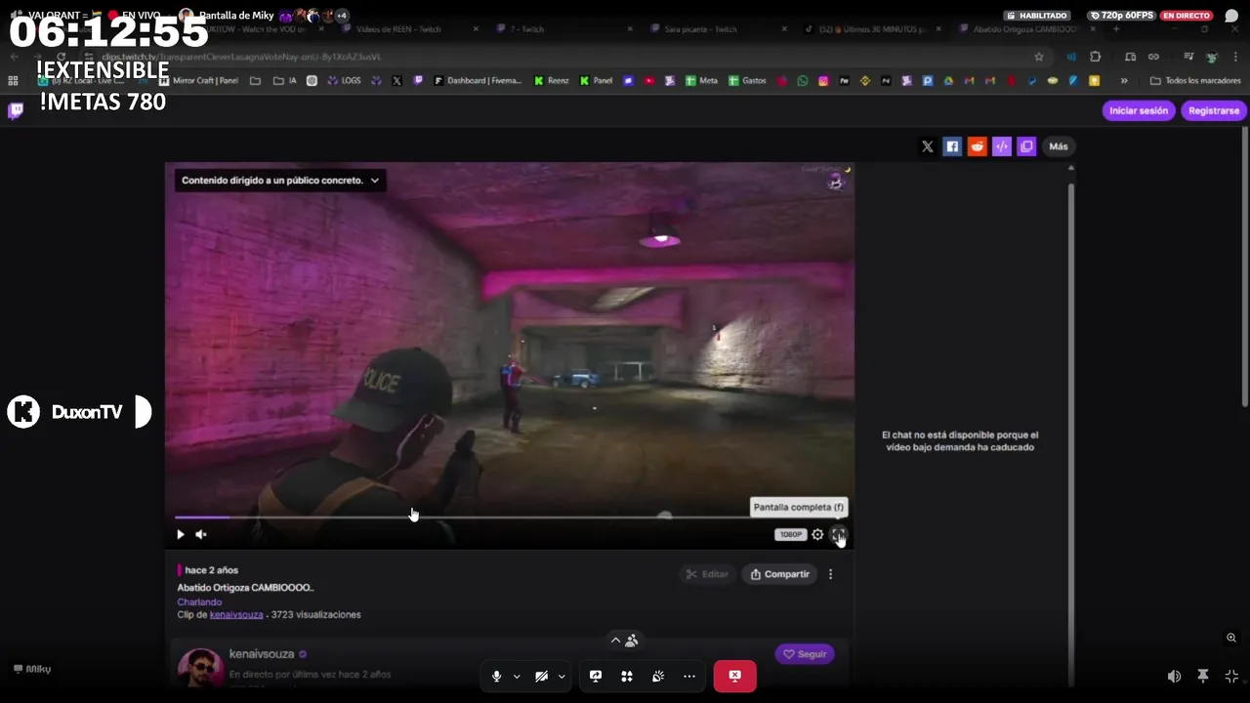Image resolution: width=1250 pixels, height=703 pixels.
Task: Toggle microphone in call toolbar
Action: point(496,676)
